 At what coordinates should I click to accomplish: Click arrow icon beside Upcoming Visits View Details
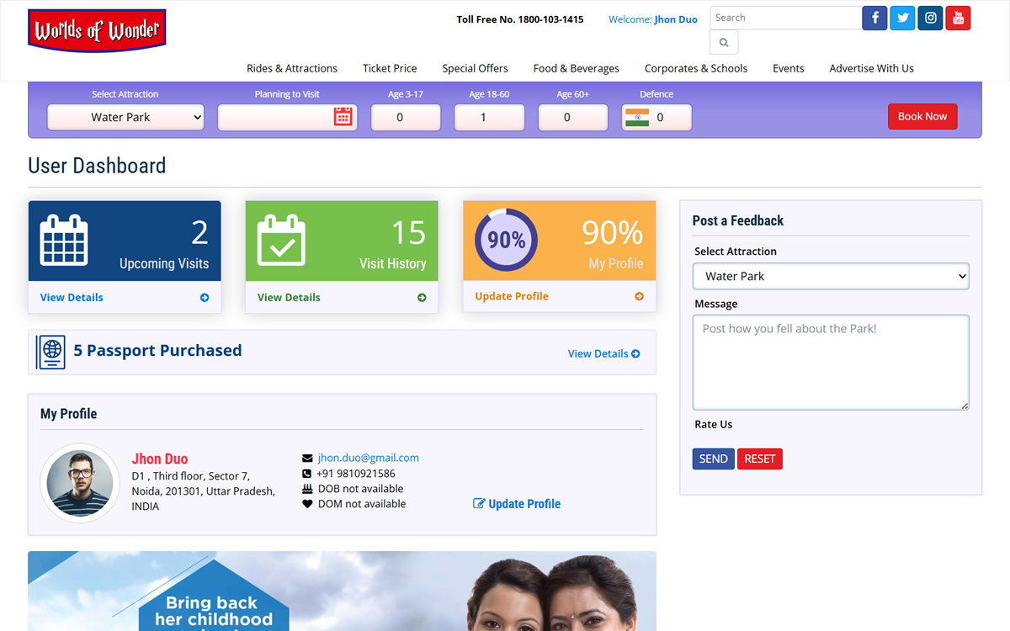205,298
